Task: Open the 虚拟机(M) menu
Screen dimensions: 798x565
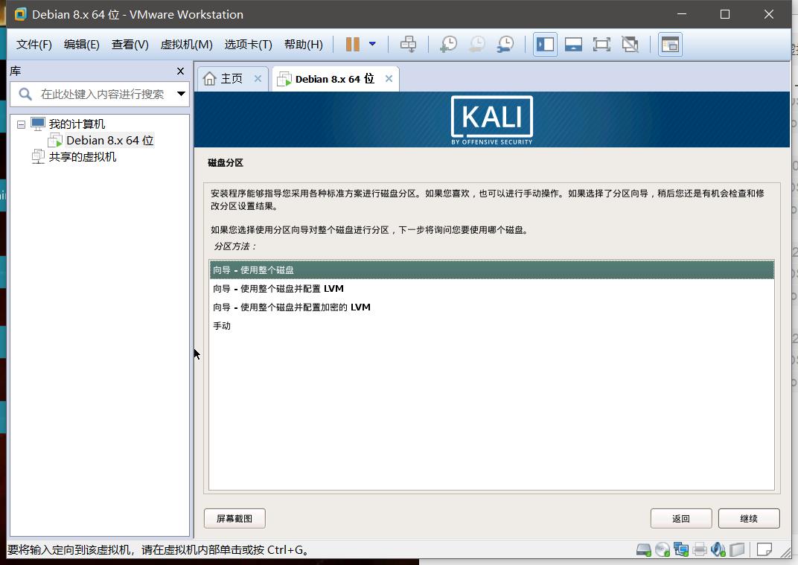Action: coord(186,44)
